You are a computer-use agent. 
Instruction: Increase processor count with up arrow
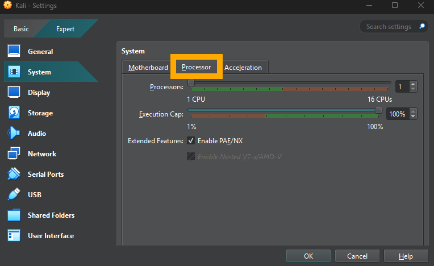(413, 84)
